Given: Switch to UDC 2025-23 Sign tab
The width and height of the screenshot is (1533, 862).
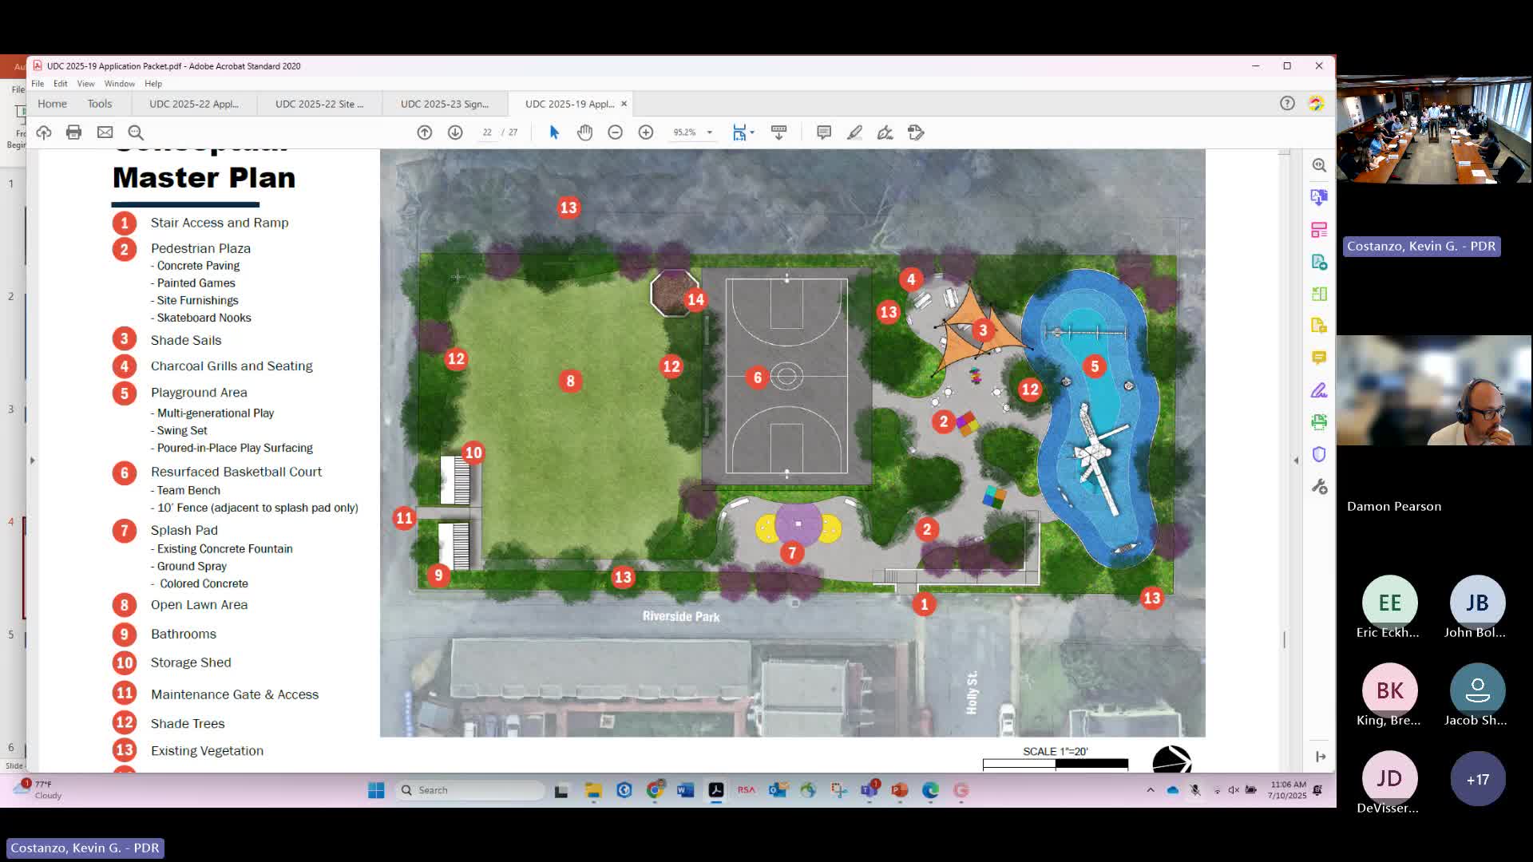Looking at the screenshot, I should point(445,104).
